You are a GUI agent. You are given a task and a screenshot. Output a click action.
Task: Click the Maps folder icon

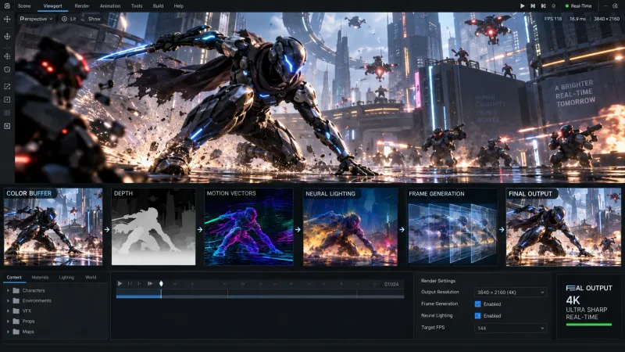[16, 332]
